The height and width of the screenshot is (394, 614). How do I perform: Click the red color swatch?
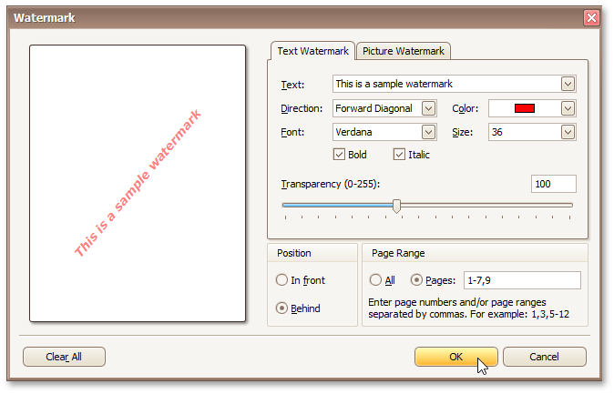[524, 108]
